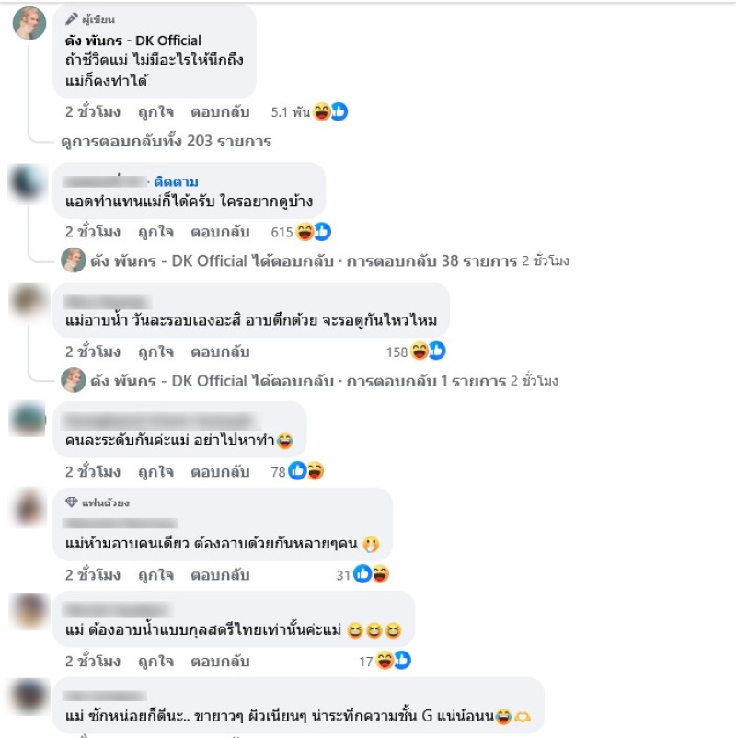The width and height of the screenshot is (736, 738).
Task: Like the DK Official author comment
Action: [x=155, y=112]
